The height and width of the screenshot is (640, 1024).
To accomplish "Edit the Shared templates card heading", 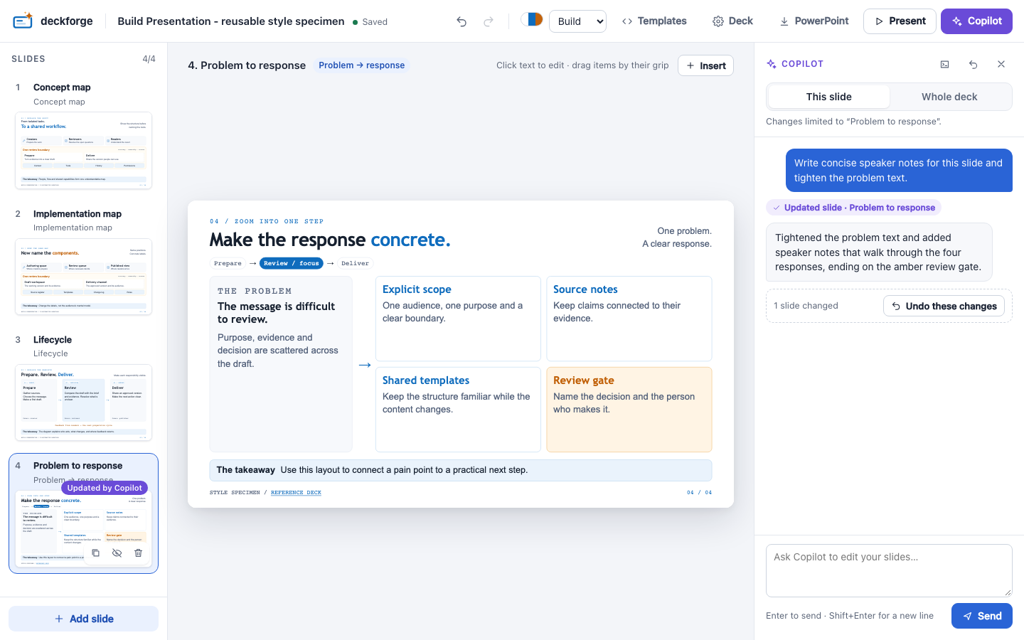I will [x=426, y=380].
